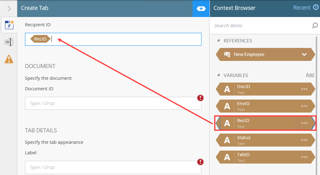
Task: Open the warning errors sidebar icon
Action: 9,59
